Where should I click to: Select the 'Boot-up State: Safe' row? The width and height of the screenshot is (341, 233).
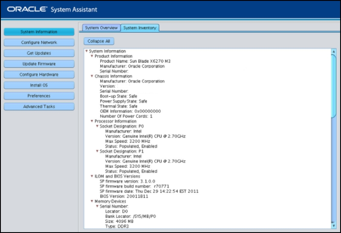[118, 96]
